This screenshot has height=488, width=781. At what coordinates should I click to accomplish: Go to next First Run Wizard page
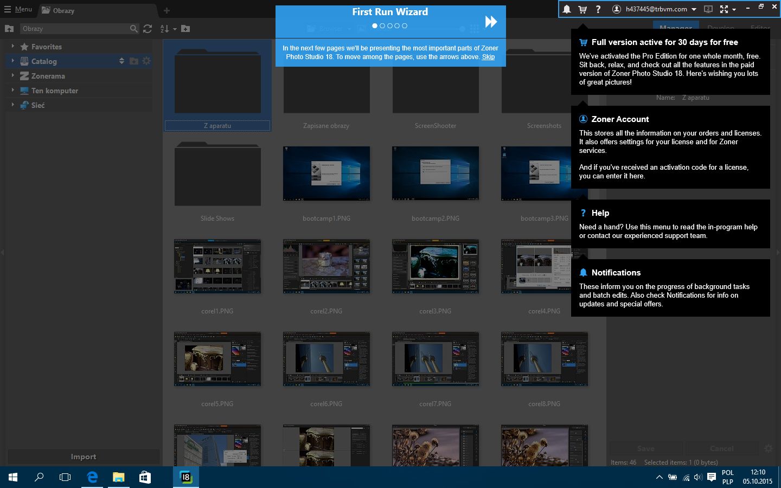(x=491, y=22)
